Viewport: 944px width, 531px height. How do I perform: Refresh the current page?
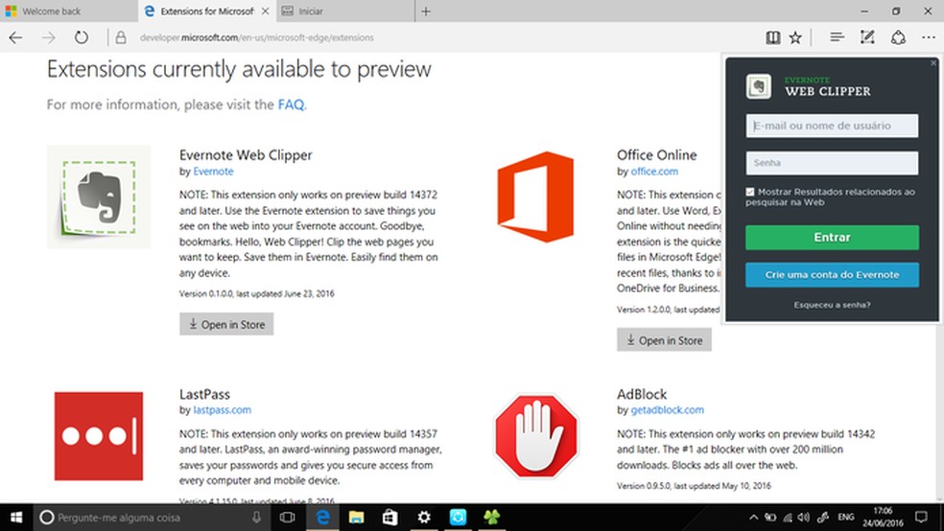click(x=82, y=37)
